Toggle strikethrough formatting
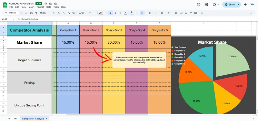This screenshot has width=258, height=121. [x=120, y=13]
